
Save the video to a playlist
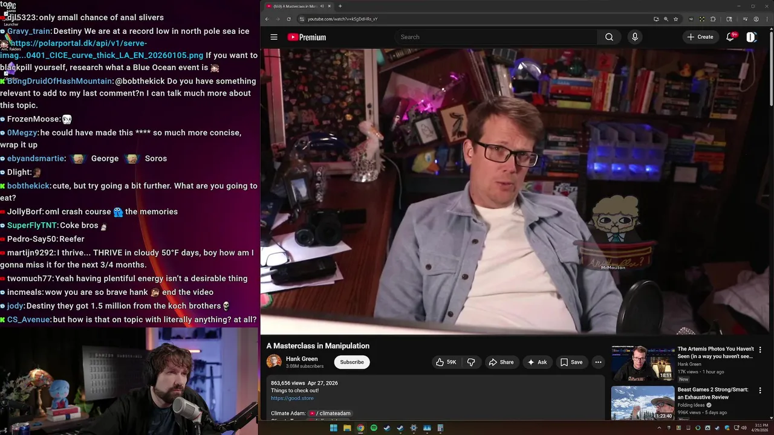click(x=571, y=362)
